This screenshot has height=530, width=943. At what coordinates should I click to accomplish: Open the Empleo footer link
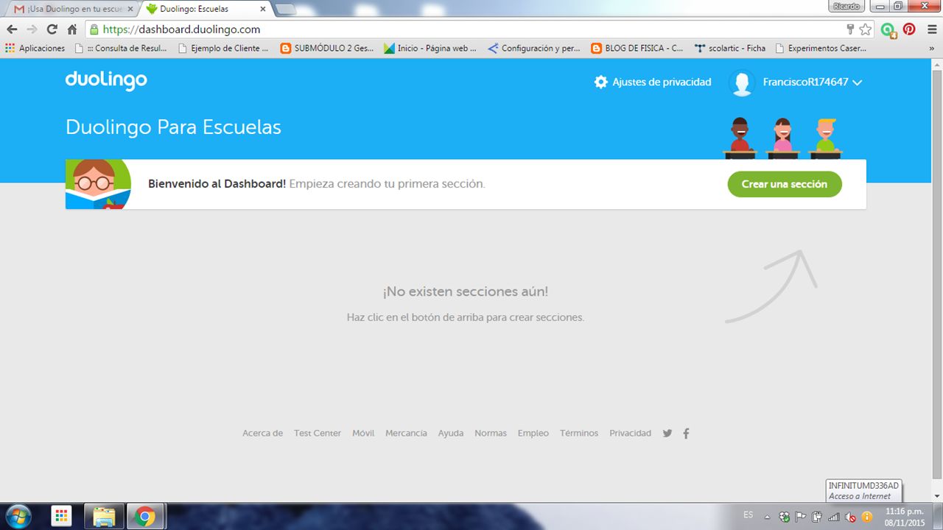(533, 434)
